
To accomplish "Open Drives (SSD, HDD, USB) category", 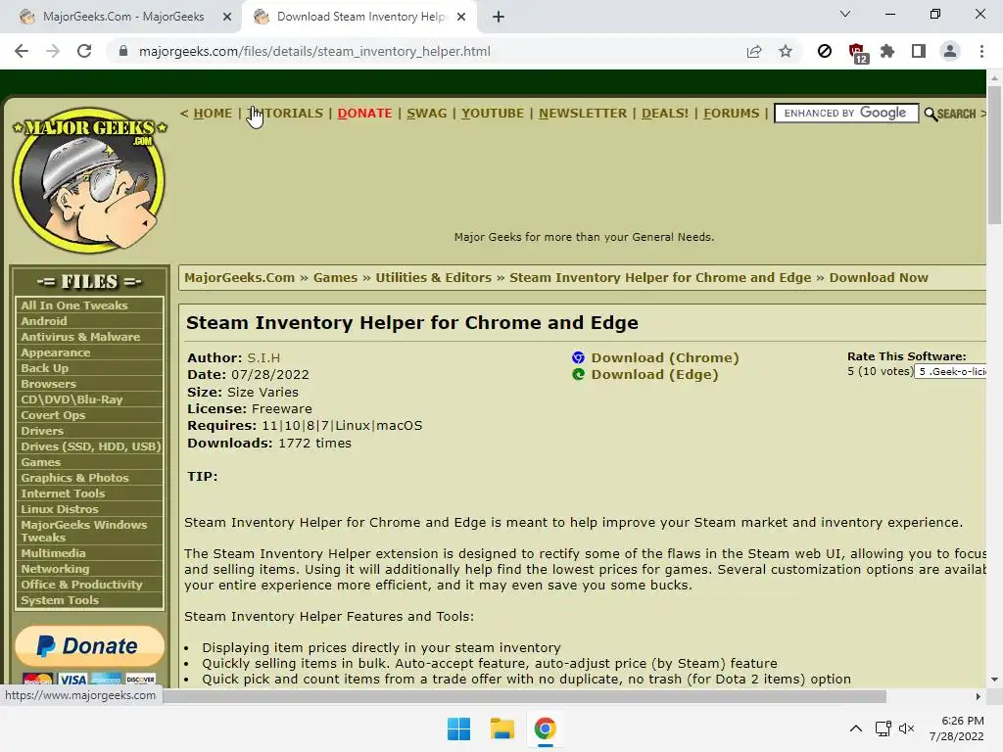I will tap(89, 446).
